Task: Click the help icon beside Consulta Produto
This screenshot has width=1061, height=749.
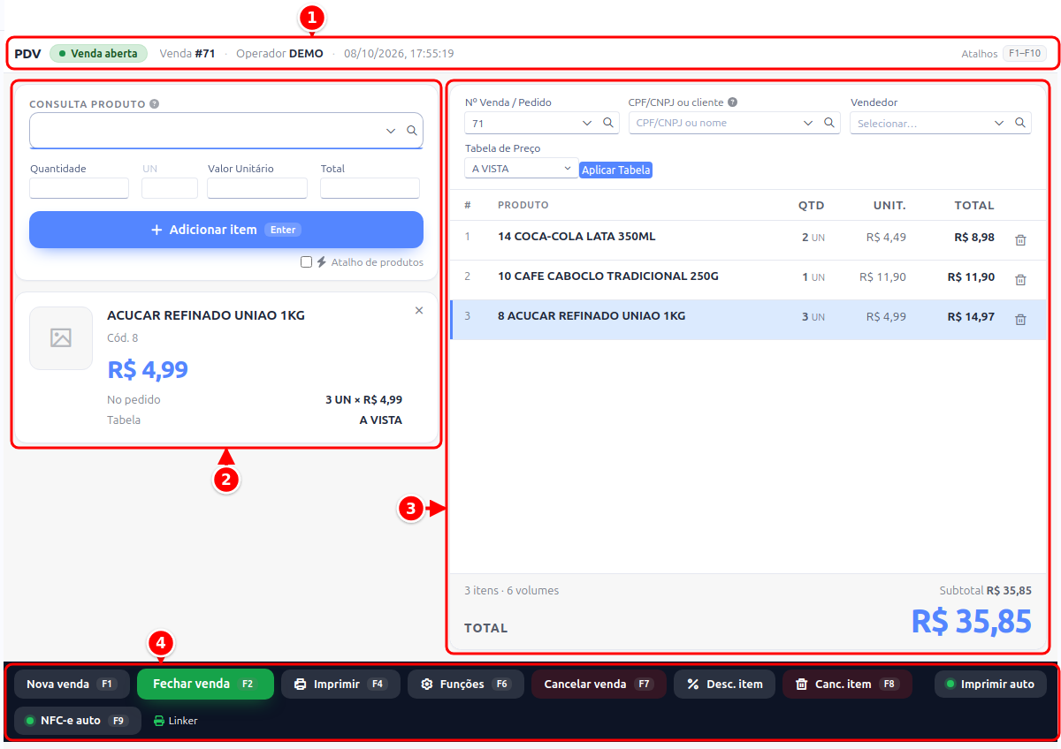Action: (155, 104)
